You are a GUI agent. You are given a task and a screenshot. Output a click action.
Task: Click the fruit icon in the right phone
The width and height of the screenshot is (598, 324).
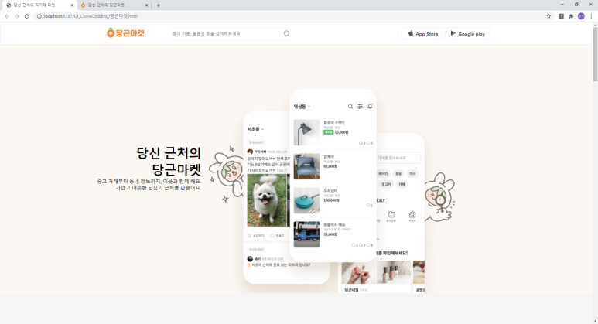[391, 215]
